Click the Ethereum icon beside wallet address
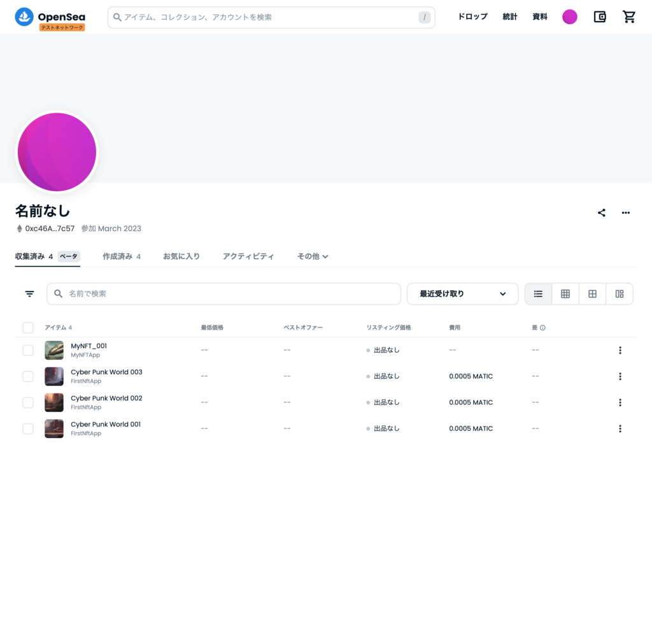The height and width of the screenshot is (620, 652). pos(19,229)
